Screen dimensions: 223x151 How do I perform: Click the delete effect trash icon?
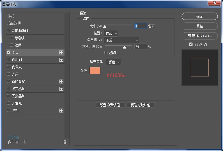65,142
